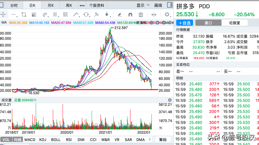The image size is (259, 145).
Task: Select the move/pan crosshair tool
Action: point(3,15)
